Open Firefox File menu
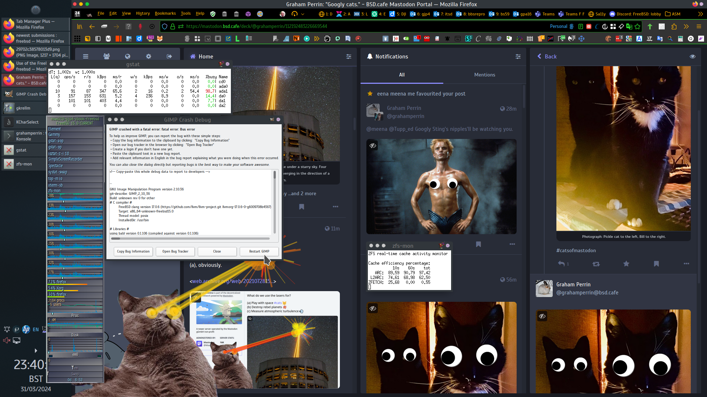 pyautogui.click(x=101, y=13)
